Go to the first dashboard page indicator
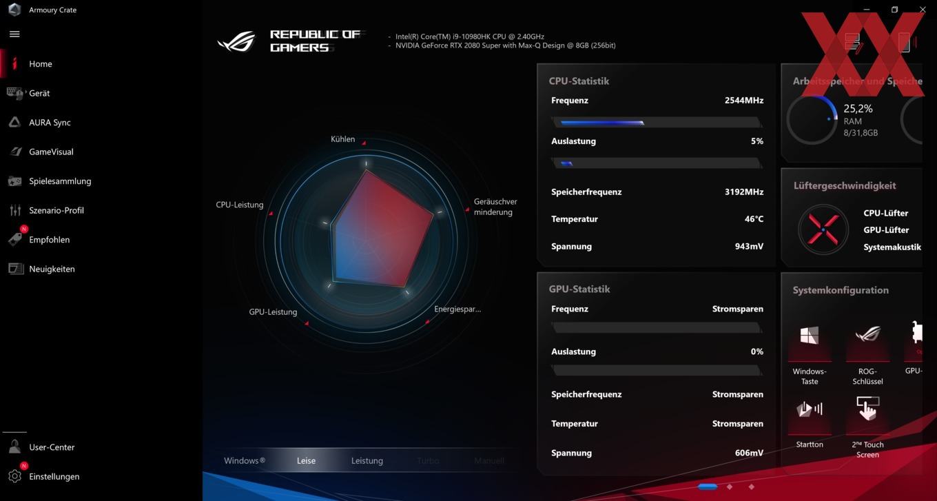 pyautogui.click(x=708, y=487)
